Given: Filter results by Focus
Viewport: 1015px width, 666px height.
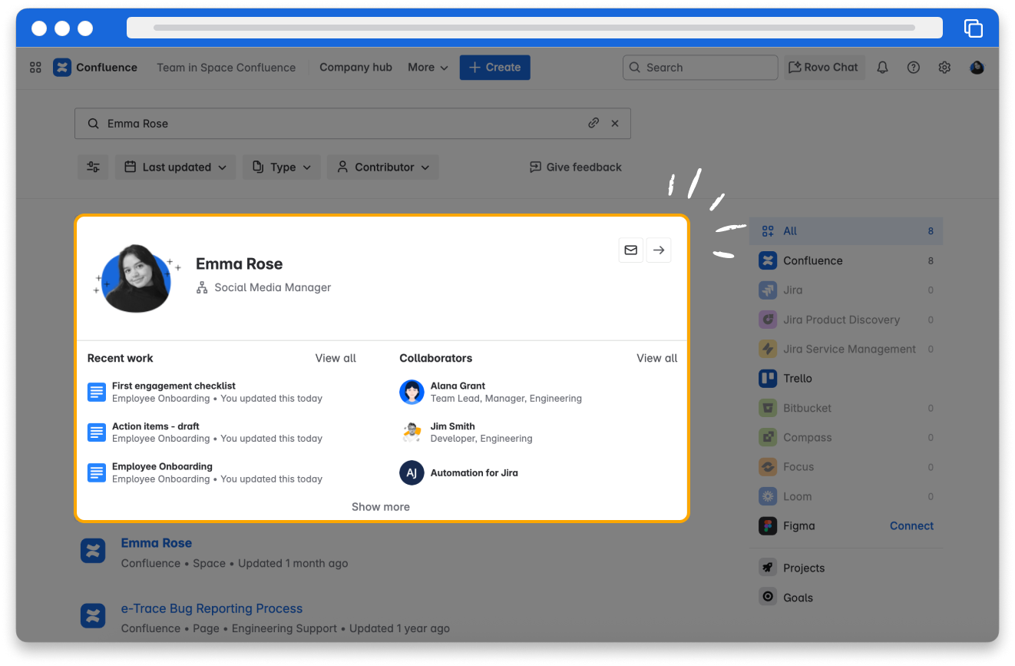Looking at the screenshot, I should point(846,466).
